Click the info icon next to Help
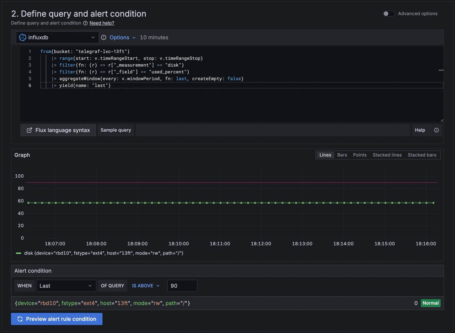455x333 pixels. pos(436,130)
